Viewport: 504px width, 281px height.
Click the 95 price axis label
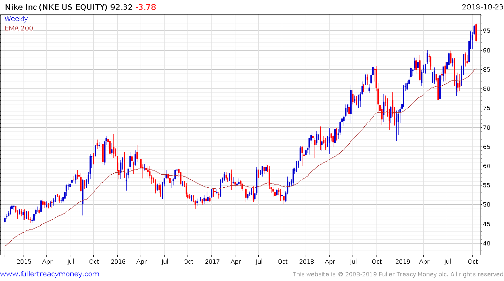(486, 31)
